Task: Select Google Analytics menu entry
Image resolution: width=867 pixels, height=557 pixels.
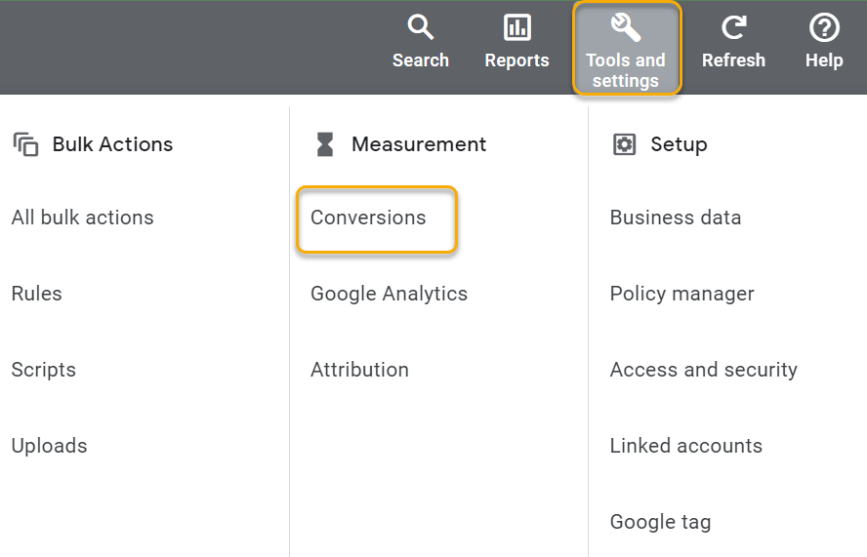Action: pyautogui.click(x=389, y=294)
